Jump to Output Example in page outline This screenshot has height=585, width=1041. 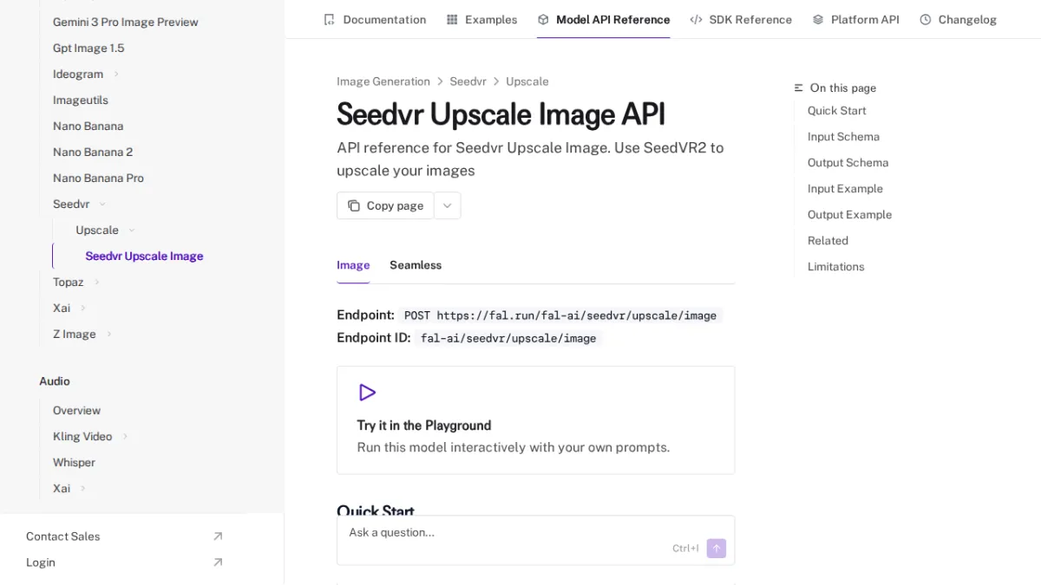click(849, 215)
